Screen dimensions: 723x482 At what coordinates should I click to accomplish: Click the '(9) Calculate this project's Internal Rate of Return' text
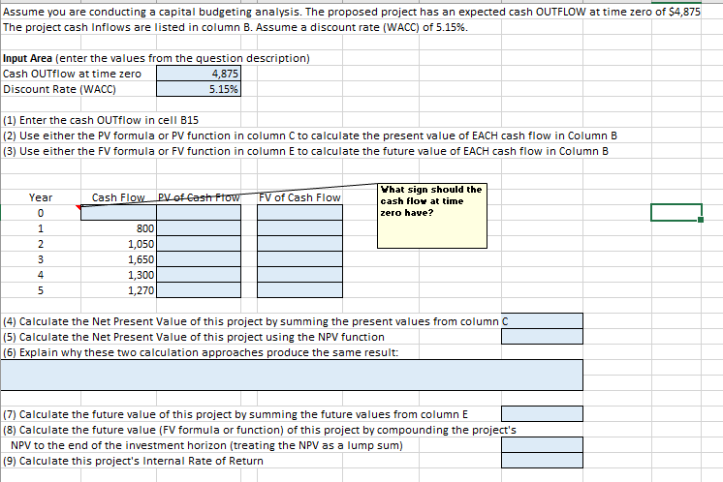133,461
